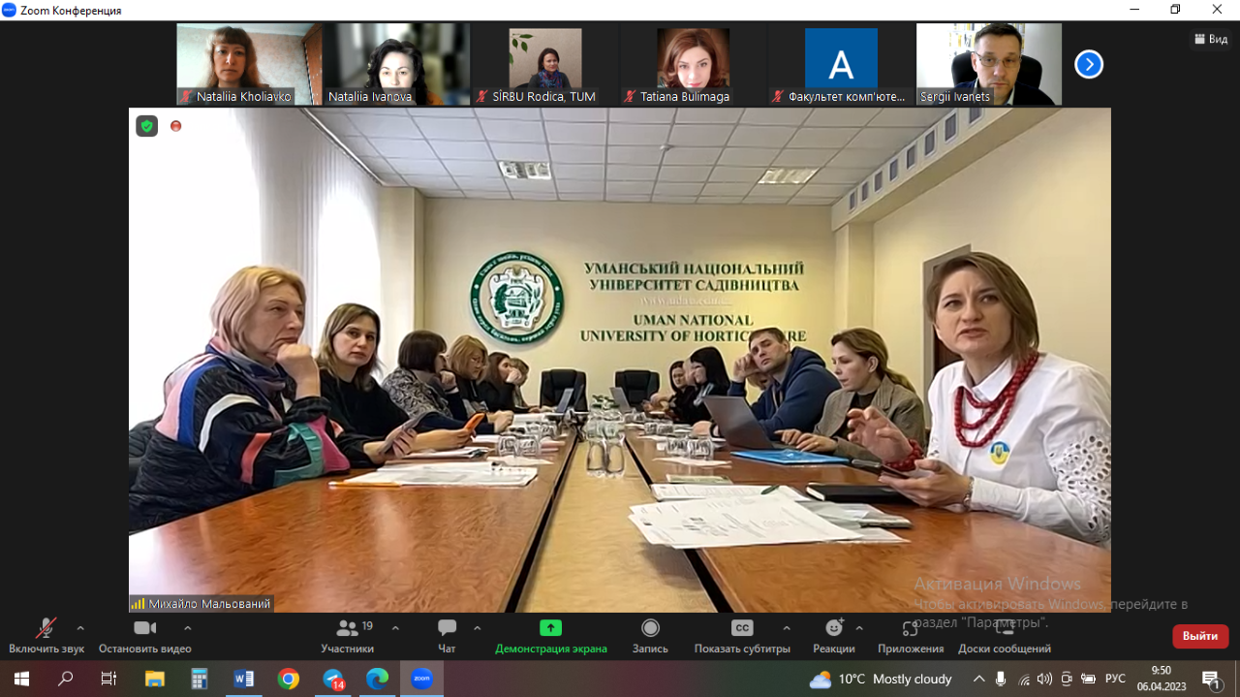Toggle camera with Остановить видео
Screen dimensions: 1240x697
[144, 636]
